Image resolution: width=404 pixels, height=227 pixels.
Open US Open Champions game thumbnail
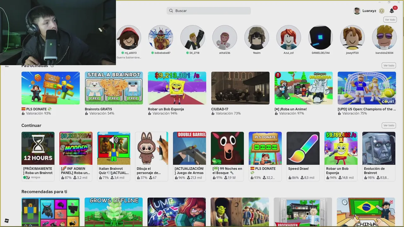pyautogui.click(x=367, y=88)
